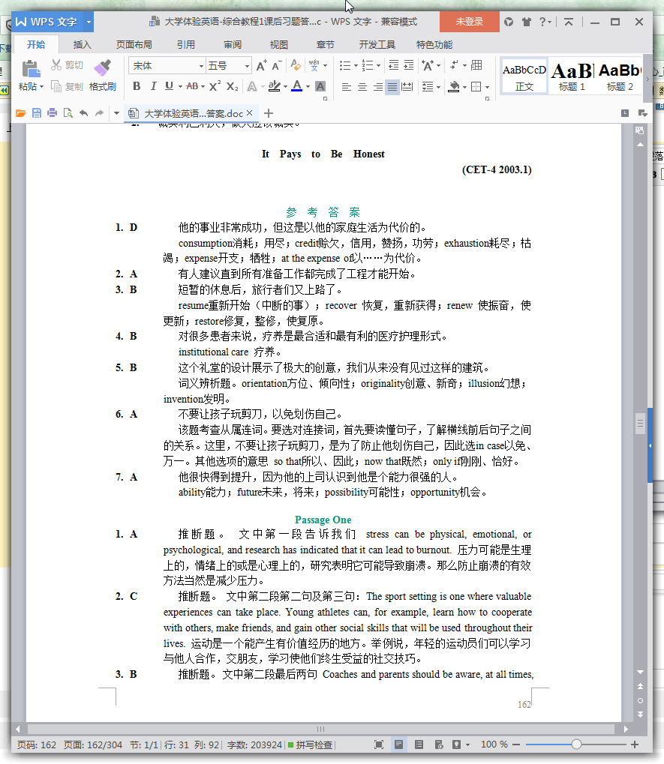Switch to 引用 ribbon tab
Viewport: 664px width, 764px height.
coord(186,44)
